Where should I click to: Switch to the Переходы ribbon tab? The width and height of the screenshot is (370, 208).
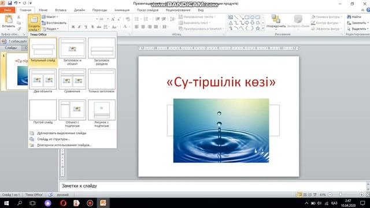[99, 10]
